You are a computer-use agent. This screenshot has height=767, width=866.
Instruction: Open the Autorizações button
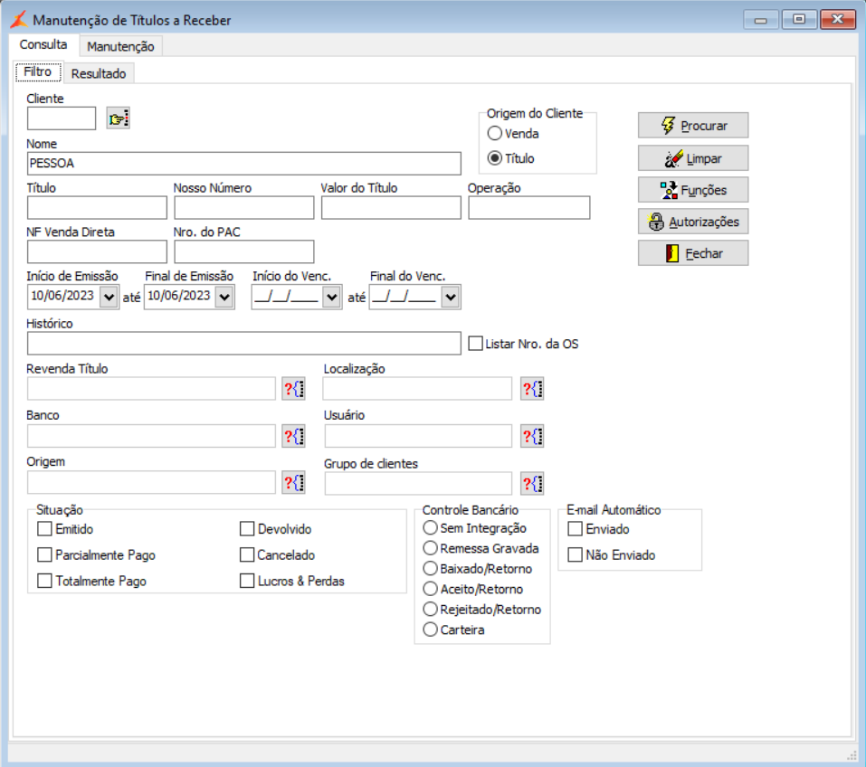coord(693,222)
